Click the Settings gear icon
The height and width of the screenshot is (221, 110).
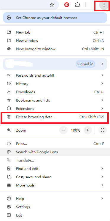(9, 207)
